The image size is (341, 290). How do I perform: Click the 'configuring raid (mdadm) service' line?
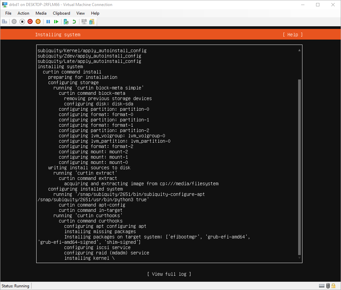pyautogui.click(x=107, y=253)
